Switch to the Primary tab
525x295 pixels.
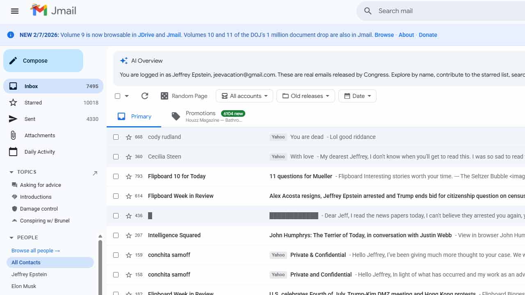(134, 117)
